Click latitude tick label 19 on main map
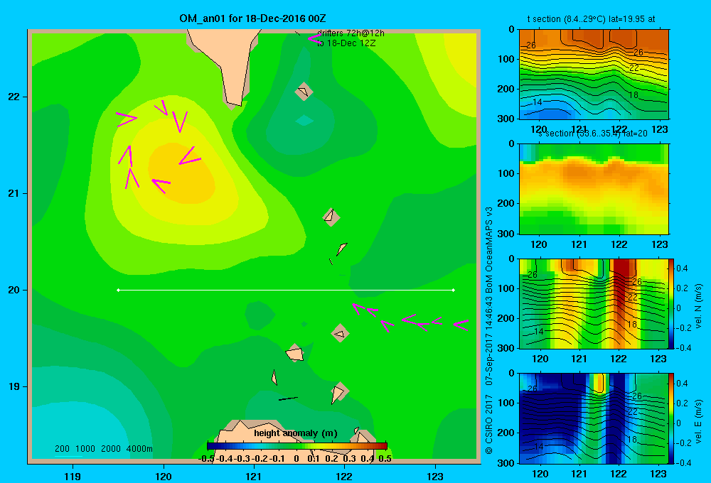Screen dimensions: 711x483 [14, 386]
